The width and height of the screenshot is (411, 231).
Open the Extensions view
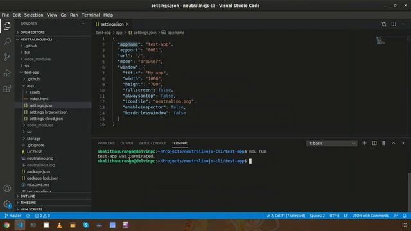[x=7, y=89]
